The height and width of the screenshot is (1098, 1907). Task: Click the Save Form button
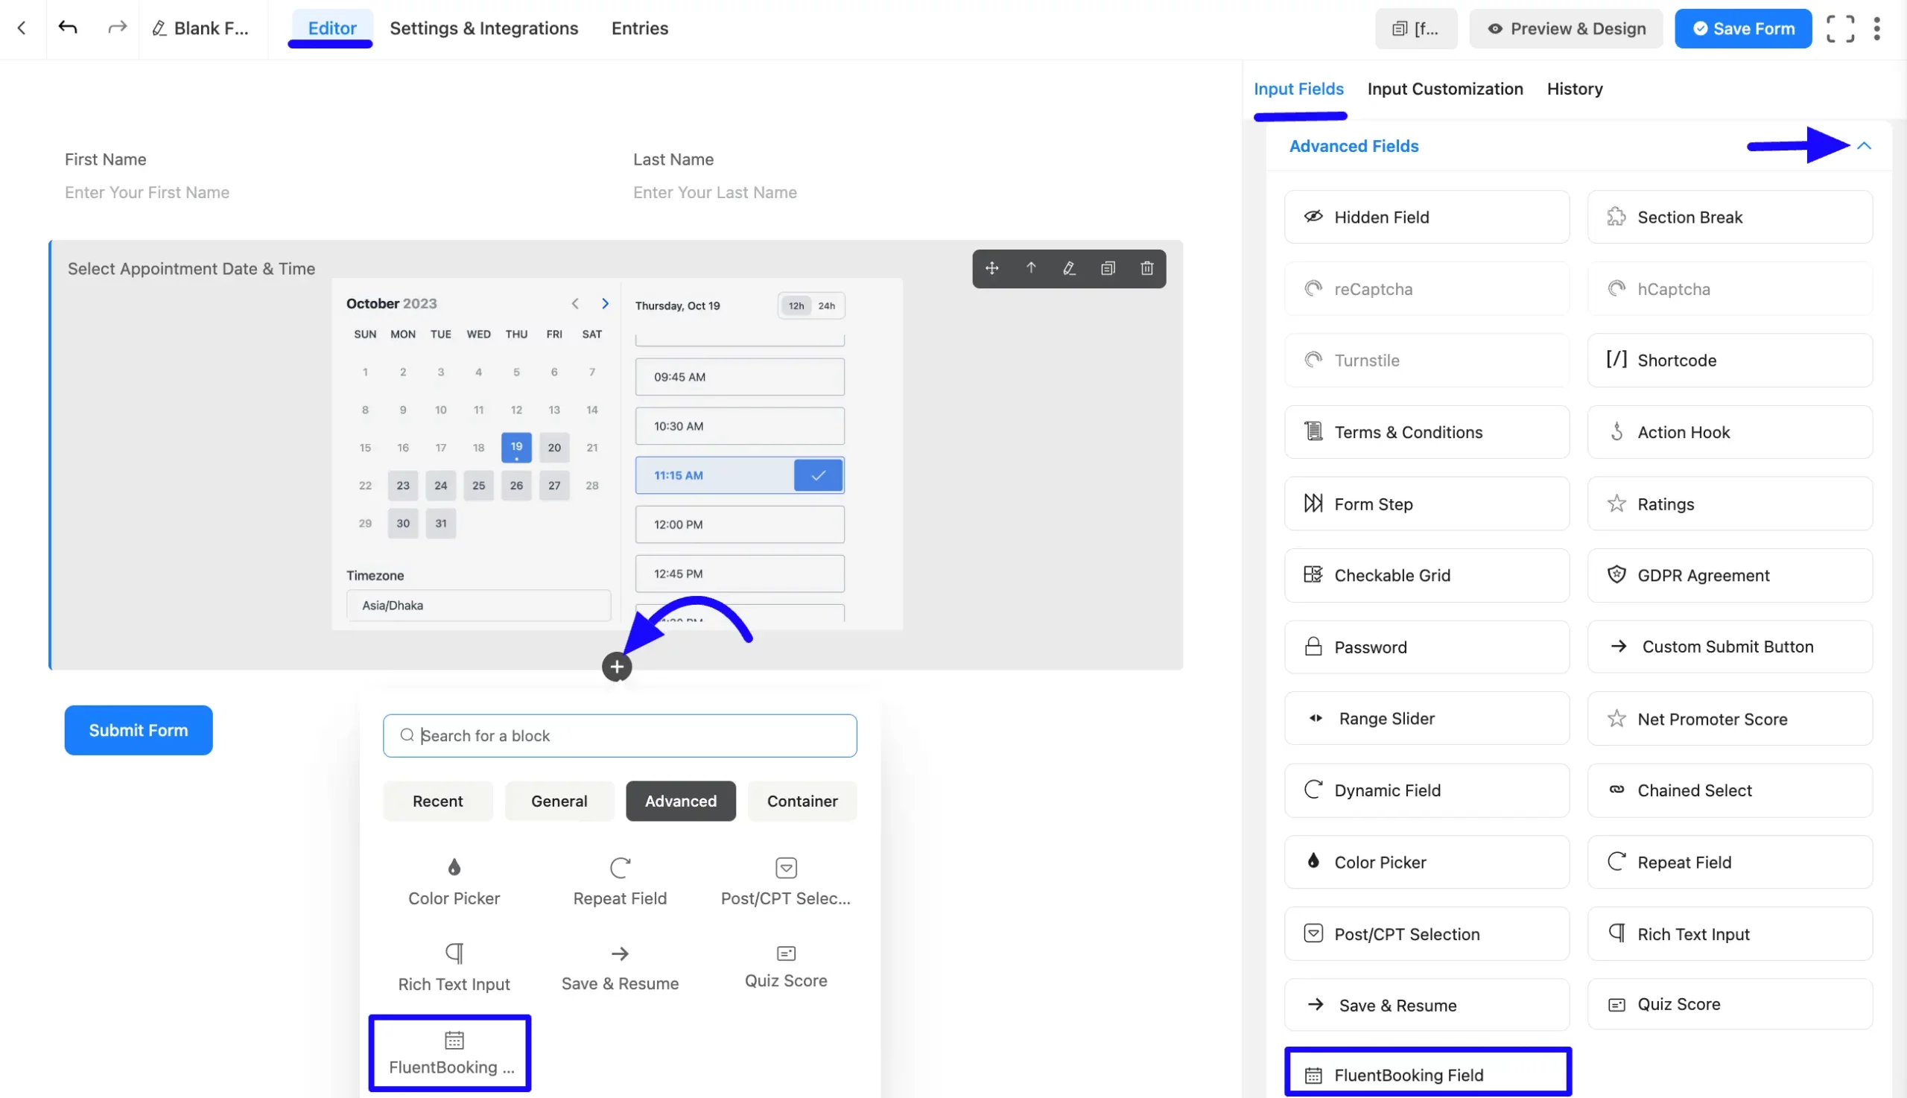pos(1742,28)
